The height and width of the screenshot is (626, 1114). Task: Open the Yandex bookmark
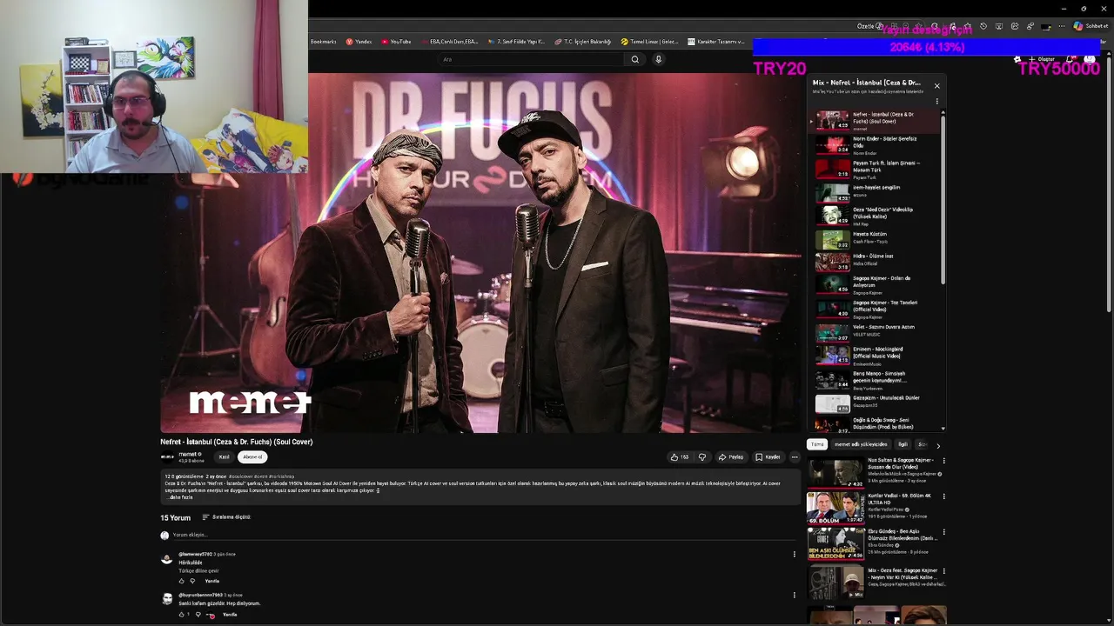click(x=359, y=42)
